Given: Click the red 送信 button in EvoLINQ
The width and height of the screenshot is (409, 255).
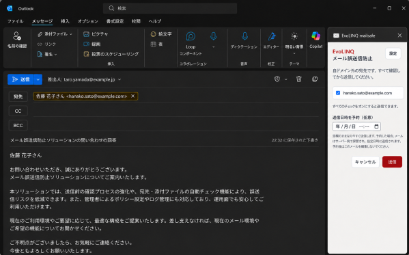Looking at the screenshot, I should 392,162.
